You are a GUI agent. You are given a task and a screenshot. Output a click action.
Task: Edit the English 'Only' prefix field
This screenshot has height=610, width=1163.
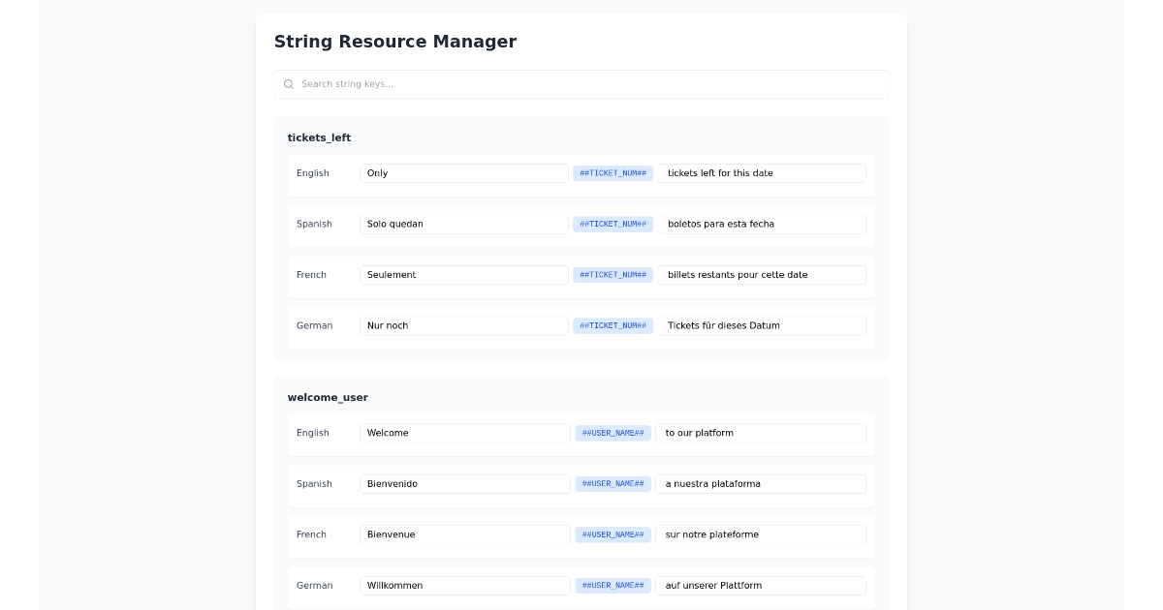[x=463, y=172]
